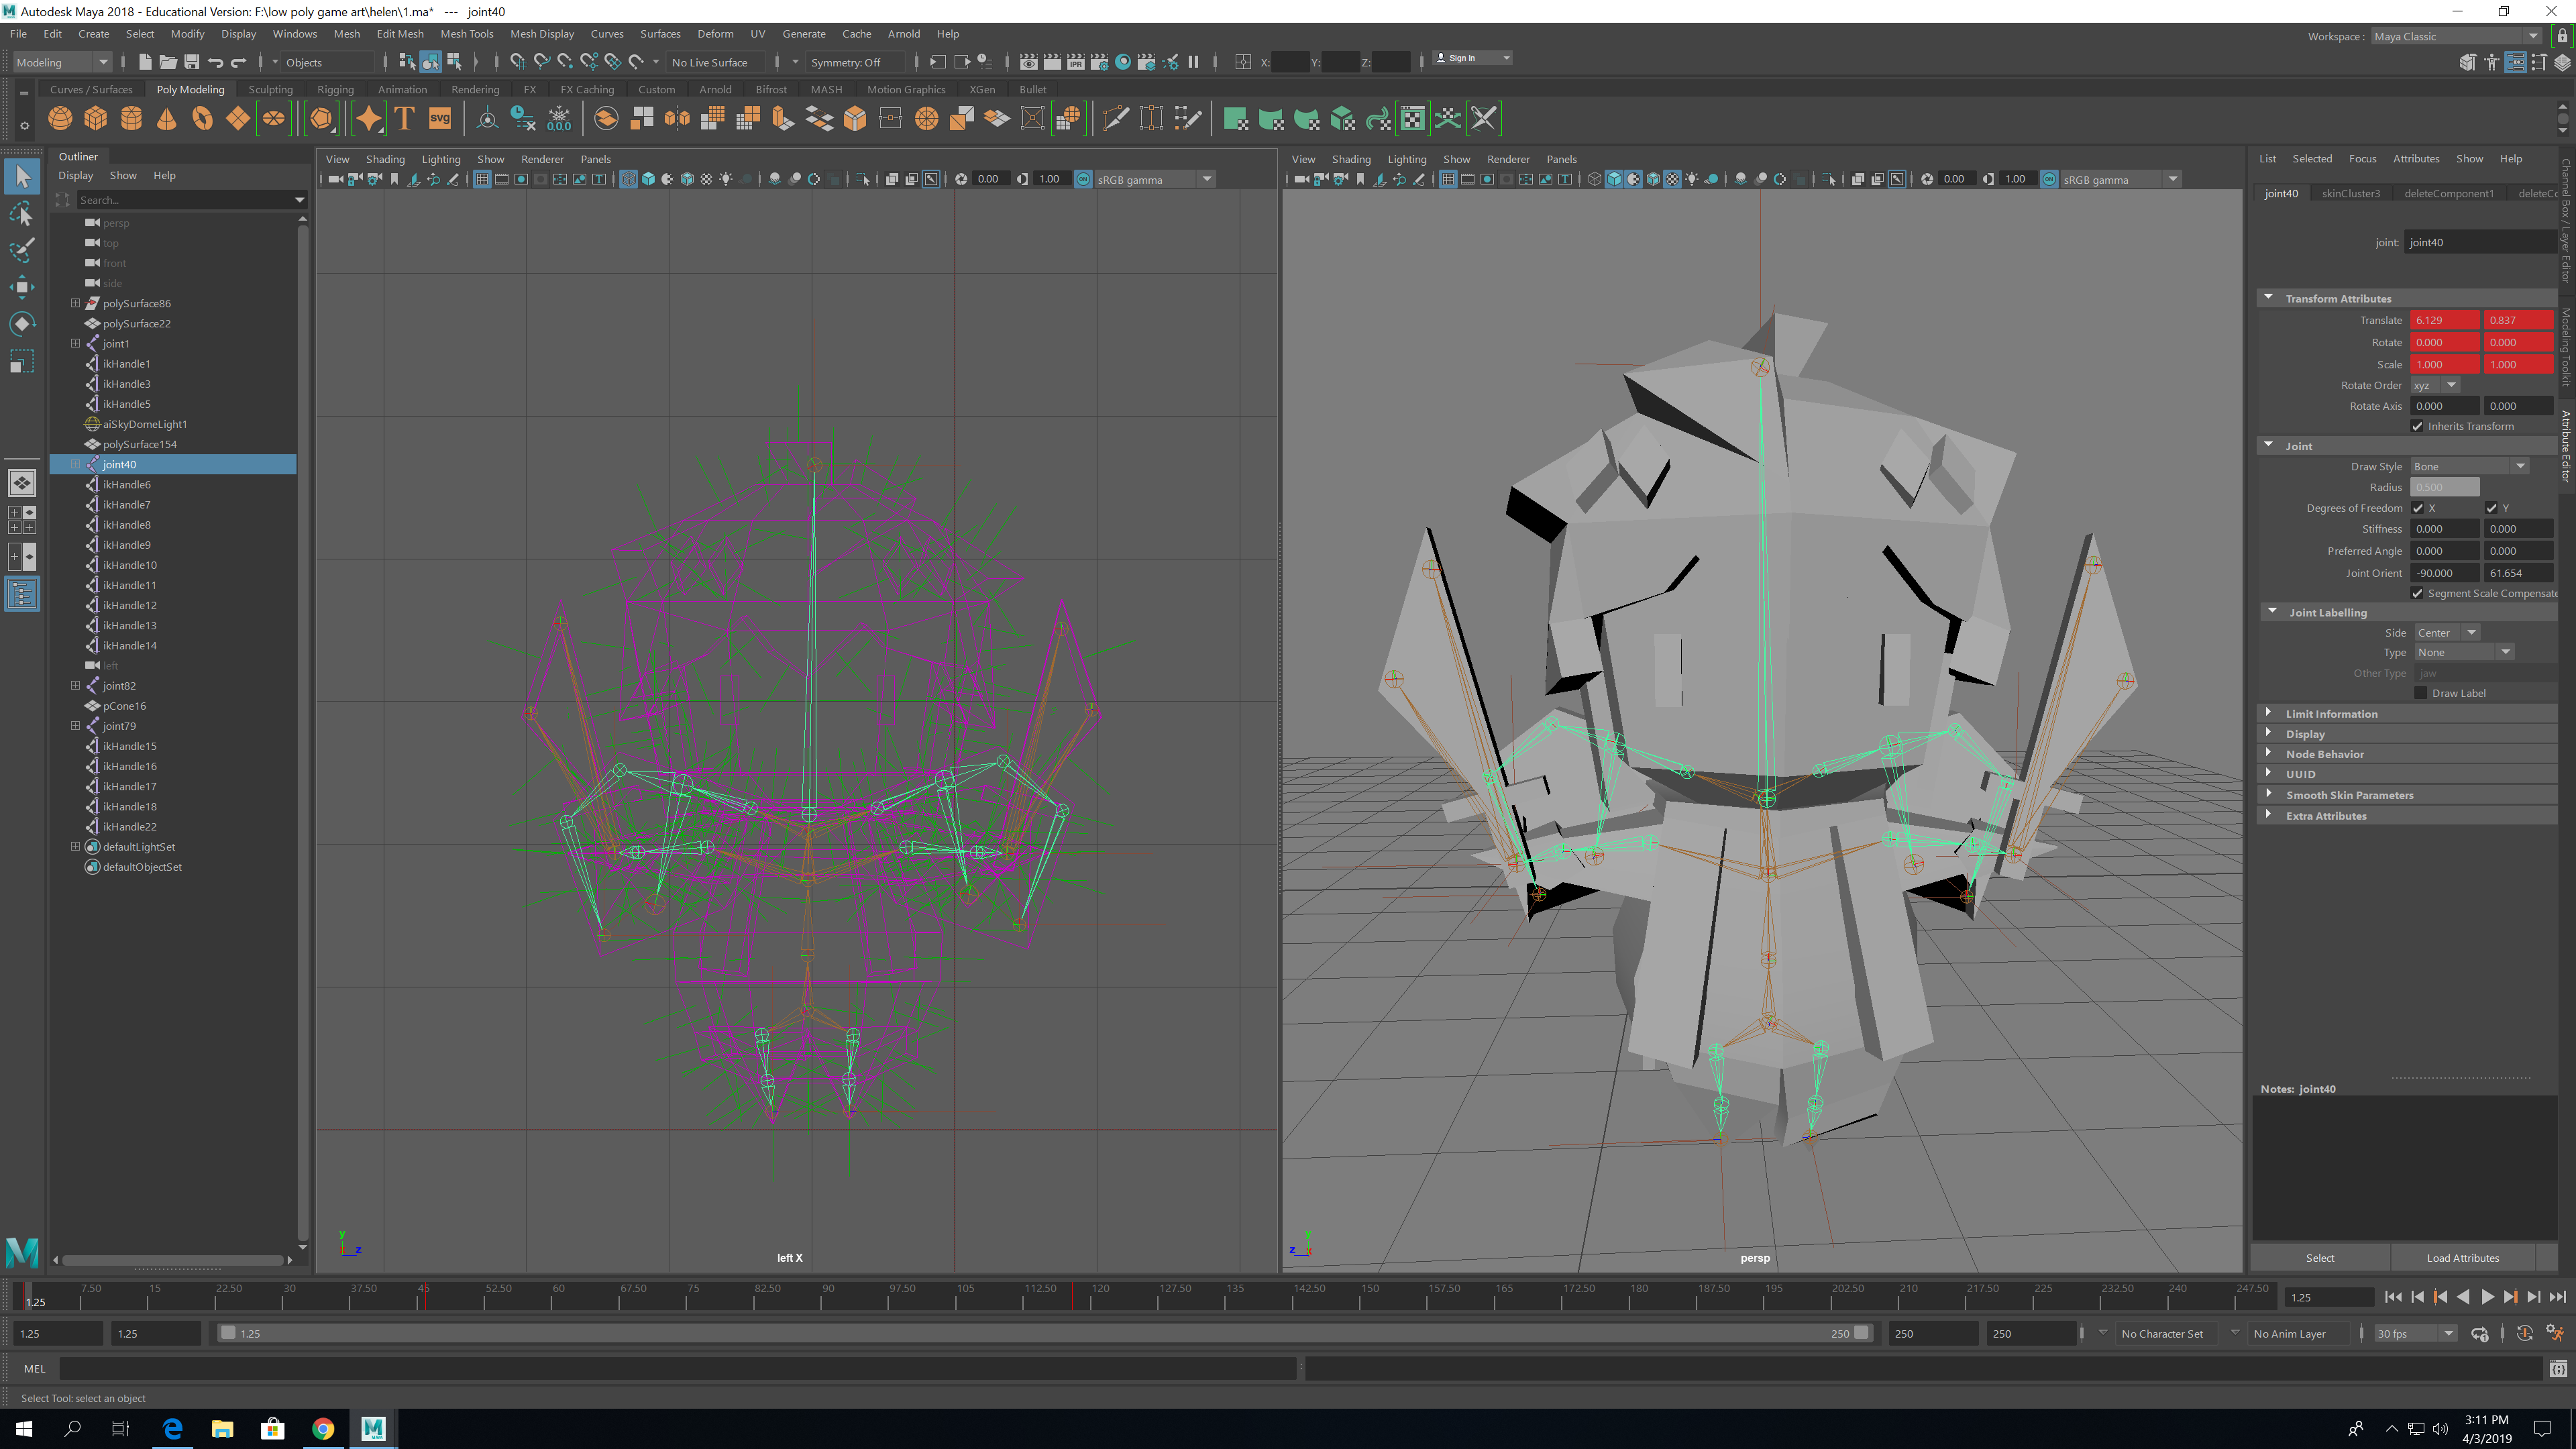2576x1449 pixels.
Task: Switch to the Rigging shelf tab
Action: coord(335,89)
